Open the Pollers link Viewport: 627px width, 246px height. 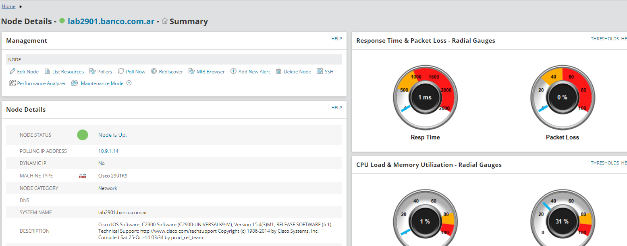point(105,72)
